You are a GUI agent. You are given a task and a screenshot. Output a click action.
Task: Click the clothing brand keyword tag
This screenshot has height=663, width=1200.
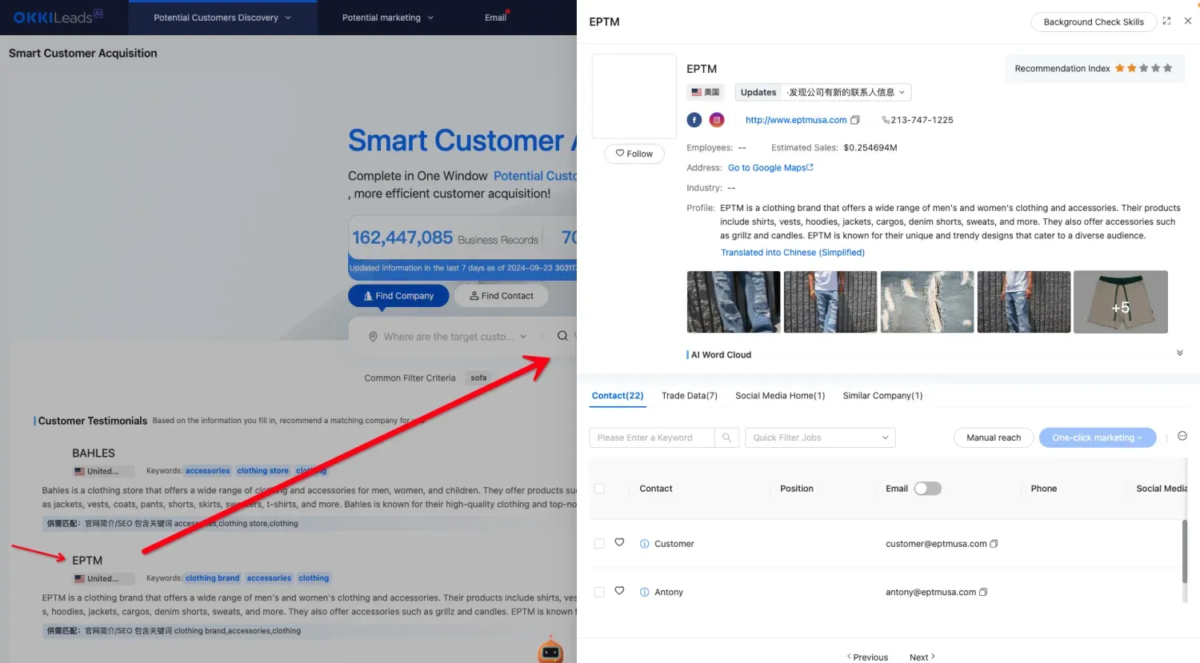pos(212,578)
